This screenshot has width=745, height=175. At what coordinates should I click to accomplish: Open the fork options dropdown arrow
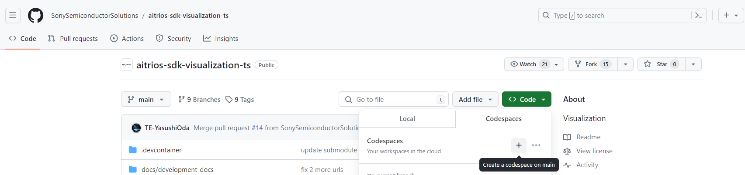click(x=625, y=64)
